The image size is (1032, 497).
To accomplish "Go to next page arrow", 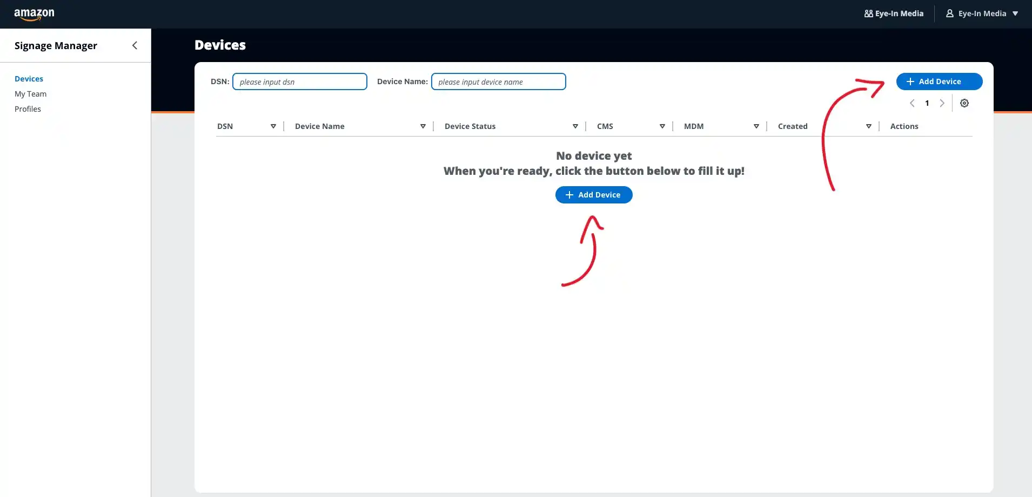I will click(x=942, y=103).
